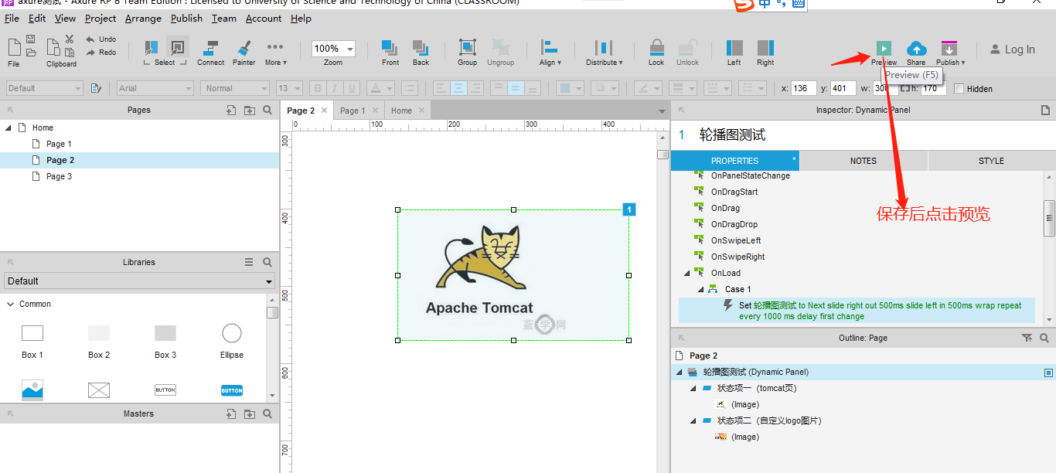Select the contained selection mode icon
The image size is (1056, 473).
pos(177,48)
